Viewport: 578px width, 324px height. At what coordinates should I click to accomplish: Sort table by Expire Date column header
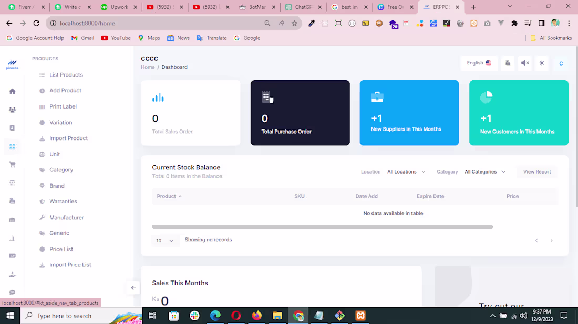pyautogui.click(x=430, y=196)
